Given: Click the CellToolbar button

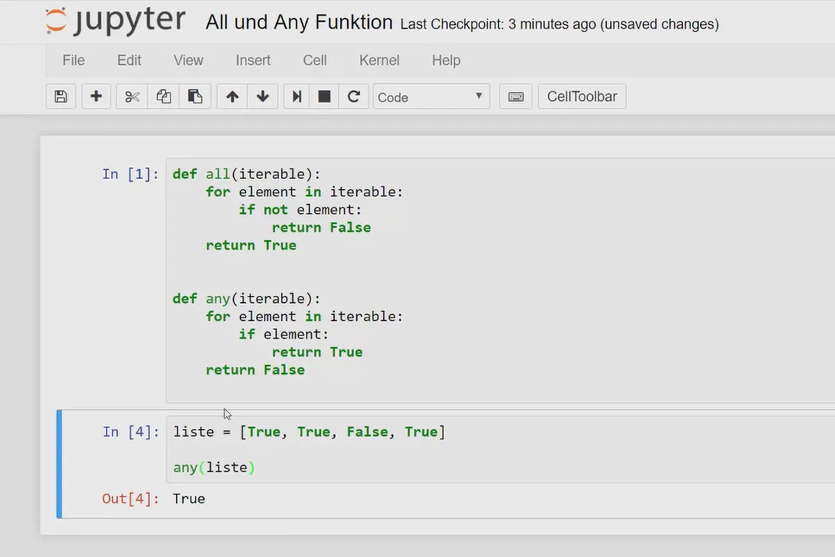Looking at the screenshot, I should coord(582,97).
